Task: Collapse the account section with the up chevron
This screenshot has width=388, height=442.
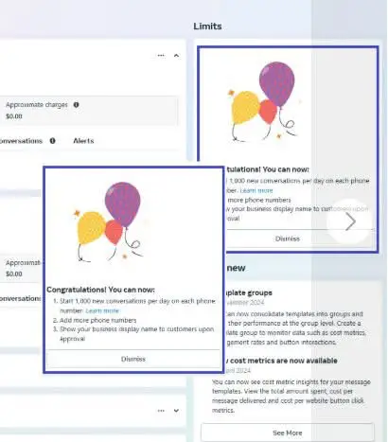Action: [176, 56]
